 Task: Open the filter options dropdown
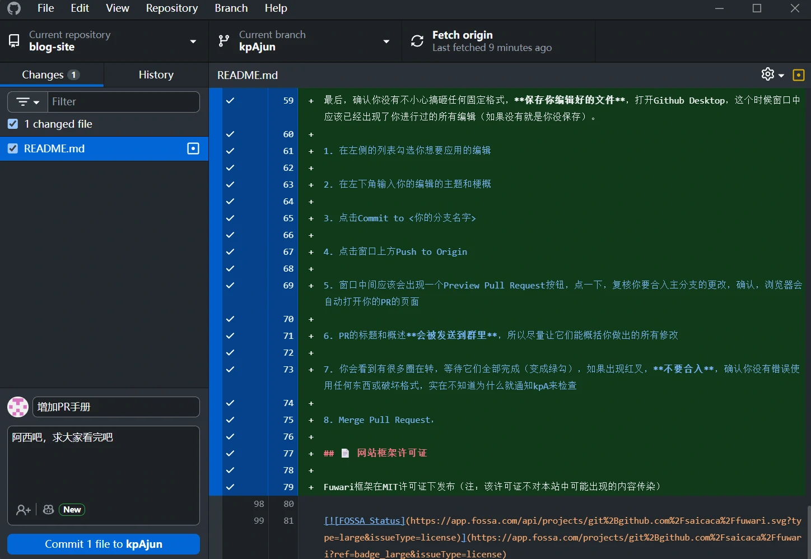[x=27, y=102]
